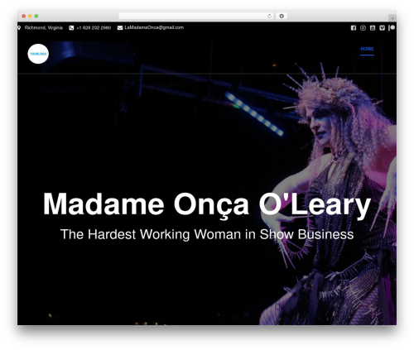Maximize window with the green button

[x=36, y=17]
